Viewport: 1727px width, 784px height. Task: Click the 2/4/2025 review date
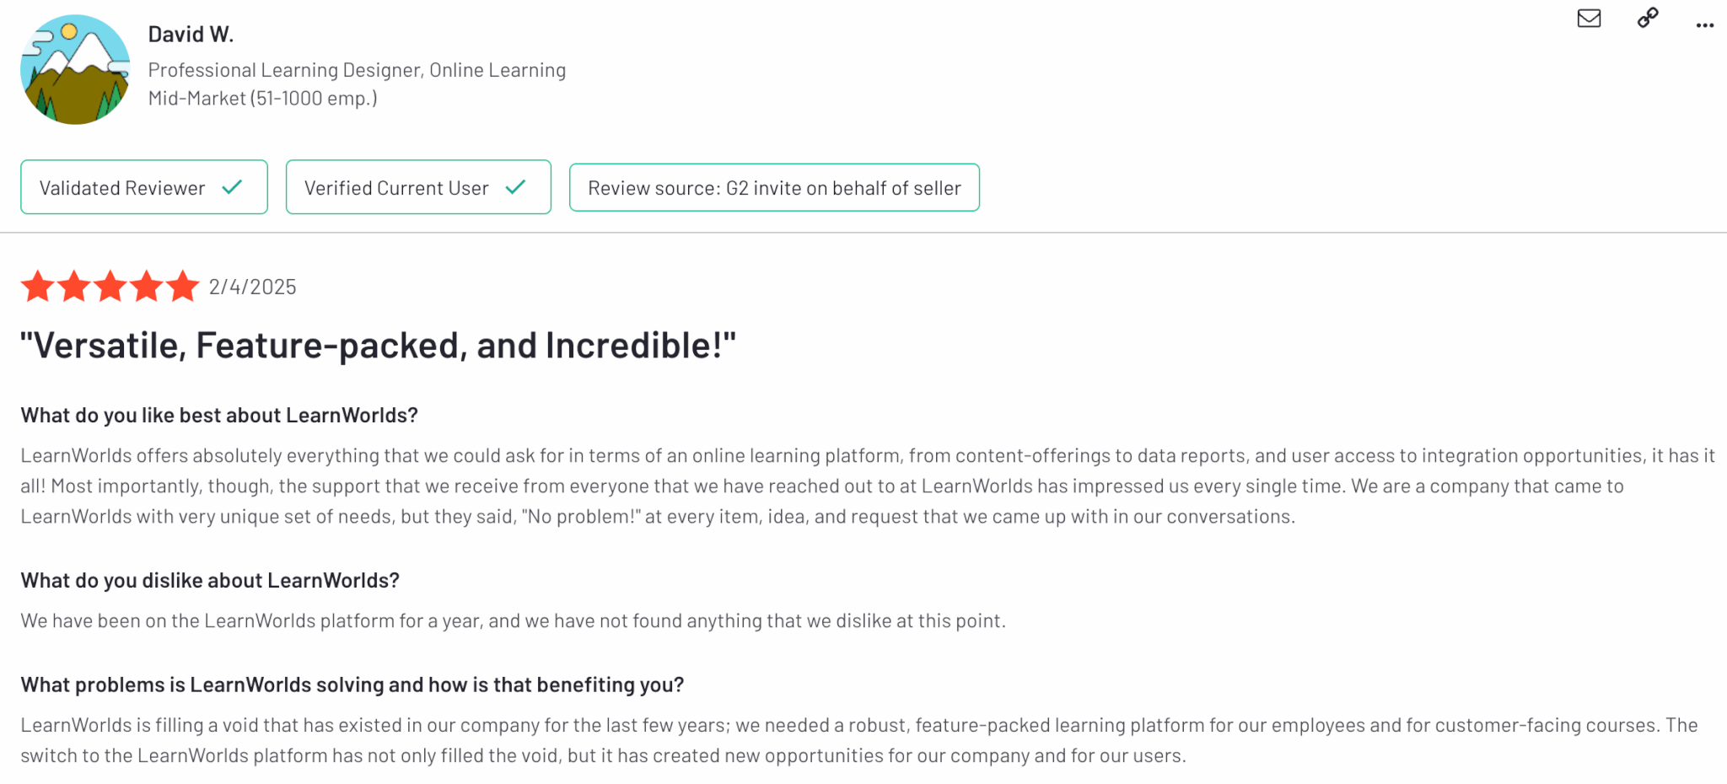point(252,287)
